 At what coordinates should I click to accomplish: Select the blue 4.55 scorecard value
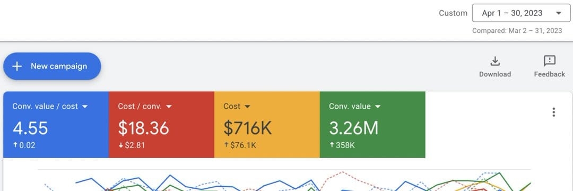pos(30,128)
